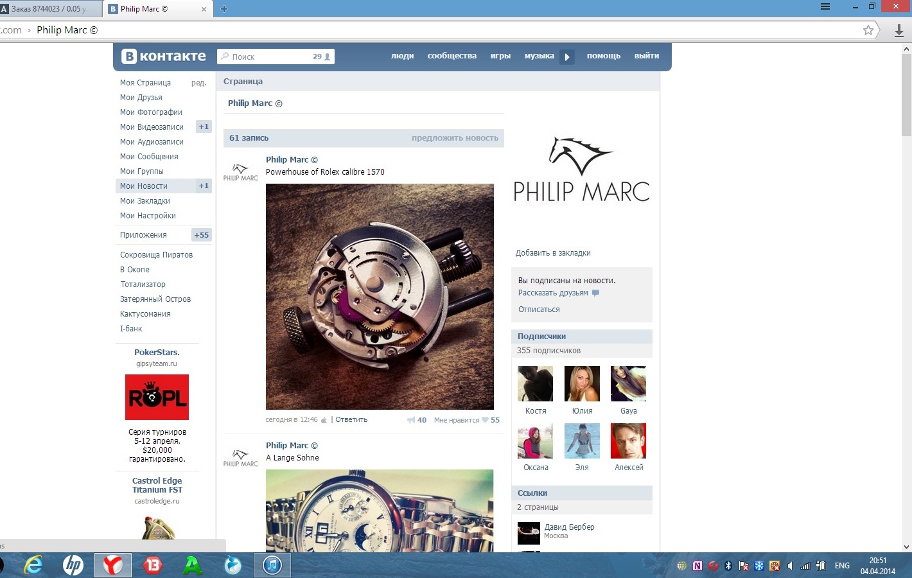Open the light-blue bird taskbar app
This screenshot has height=578, width=912.
[x=232, y=565]
